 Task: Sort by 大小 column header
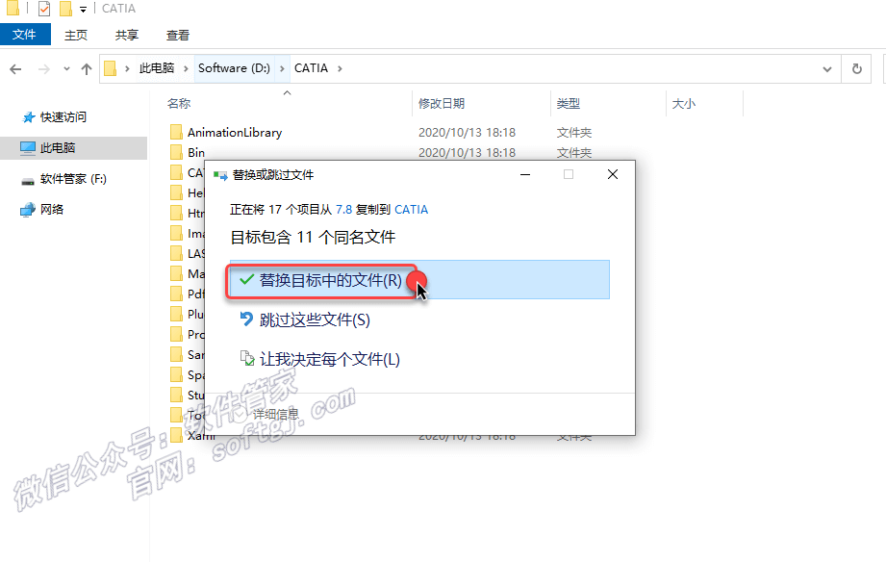tap(684, 104)
